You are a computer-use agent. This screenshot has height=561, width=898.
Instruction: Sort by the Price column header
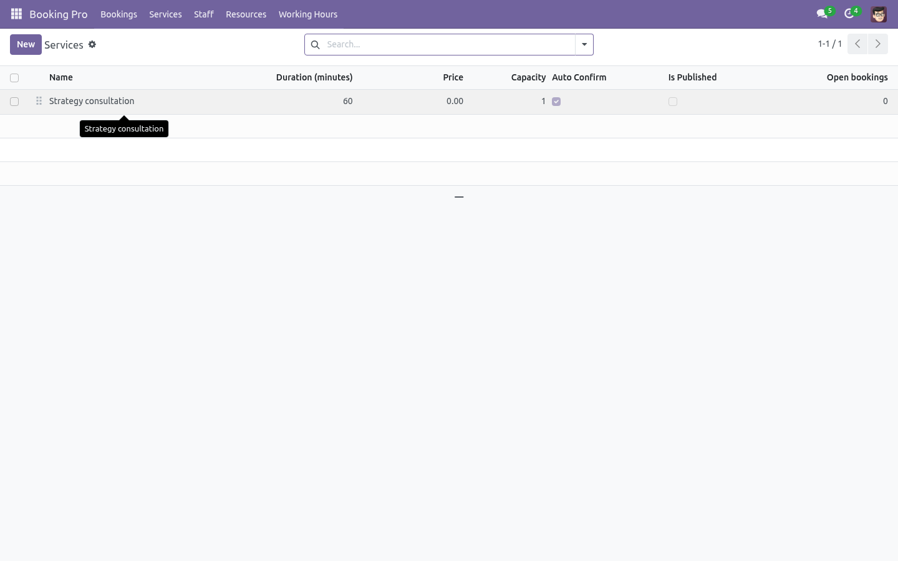coord(453,77)
